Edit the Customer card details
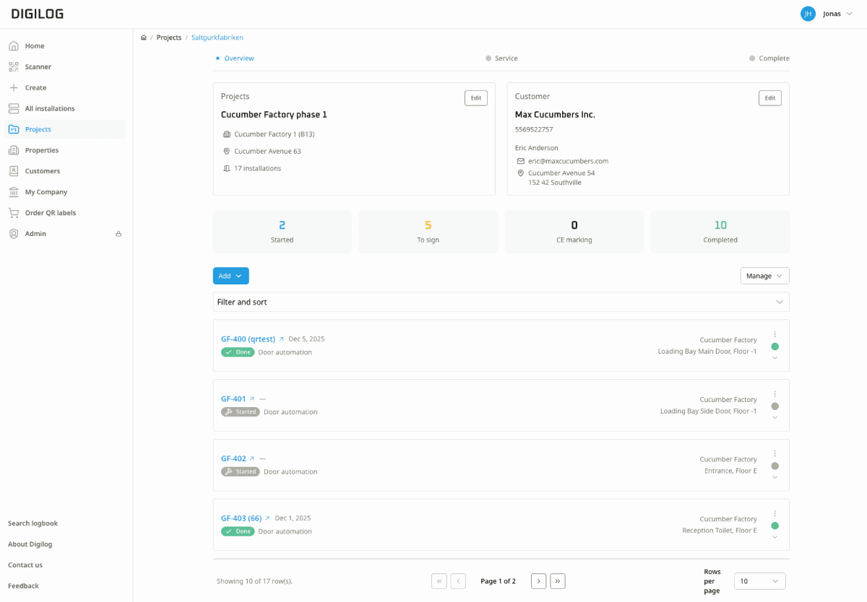Image resolution: width=867 pixels, height=602 pixels. click(769, 98)
